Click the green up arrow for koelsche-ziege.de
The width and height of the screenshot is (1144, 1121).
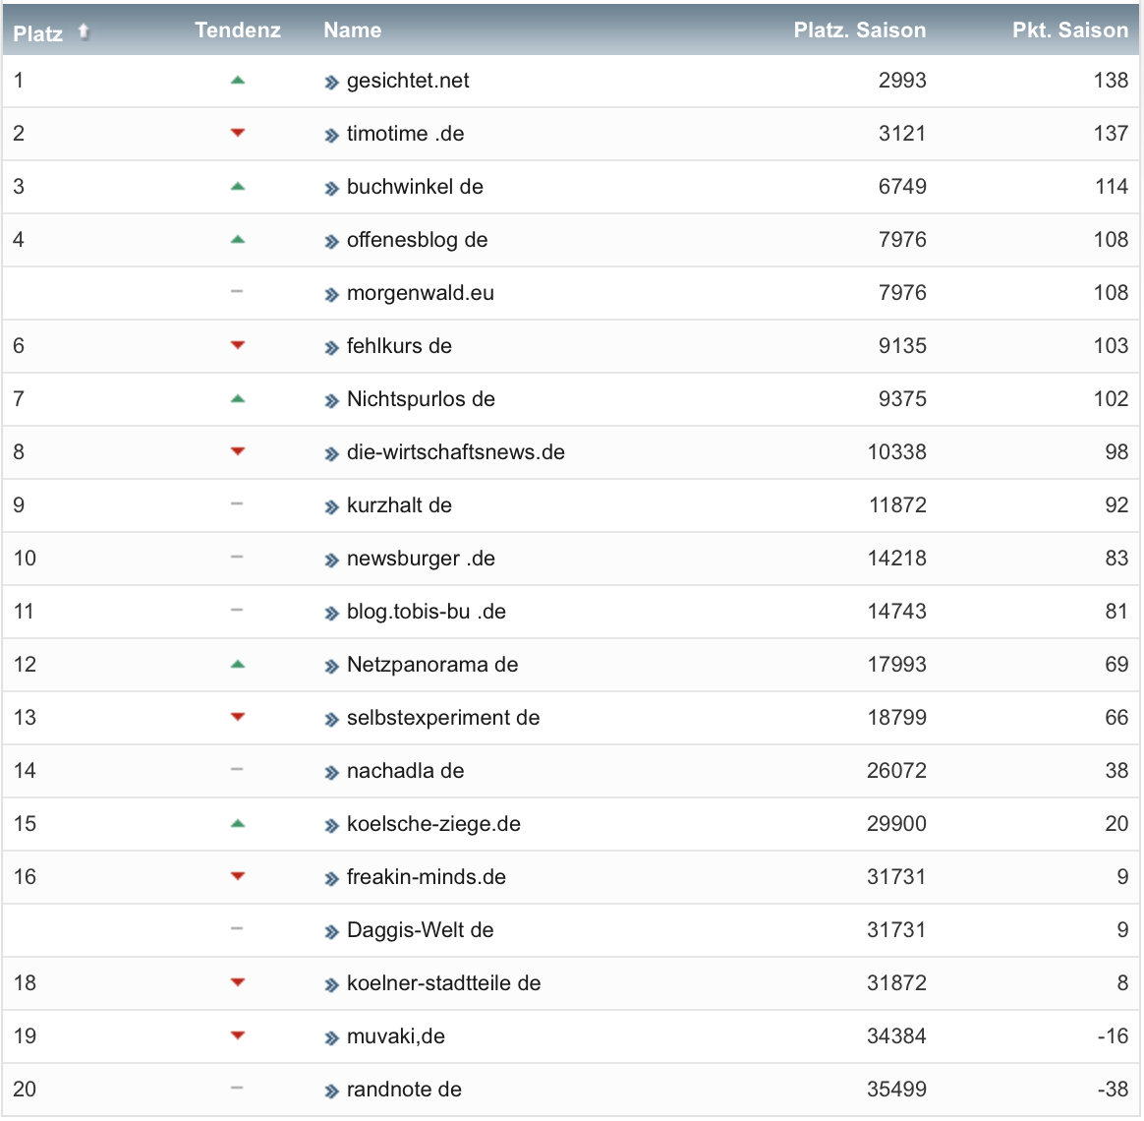click(x=237, y=824)
